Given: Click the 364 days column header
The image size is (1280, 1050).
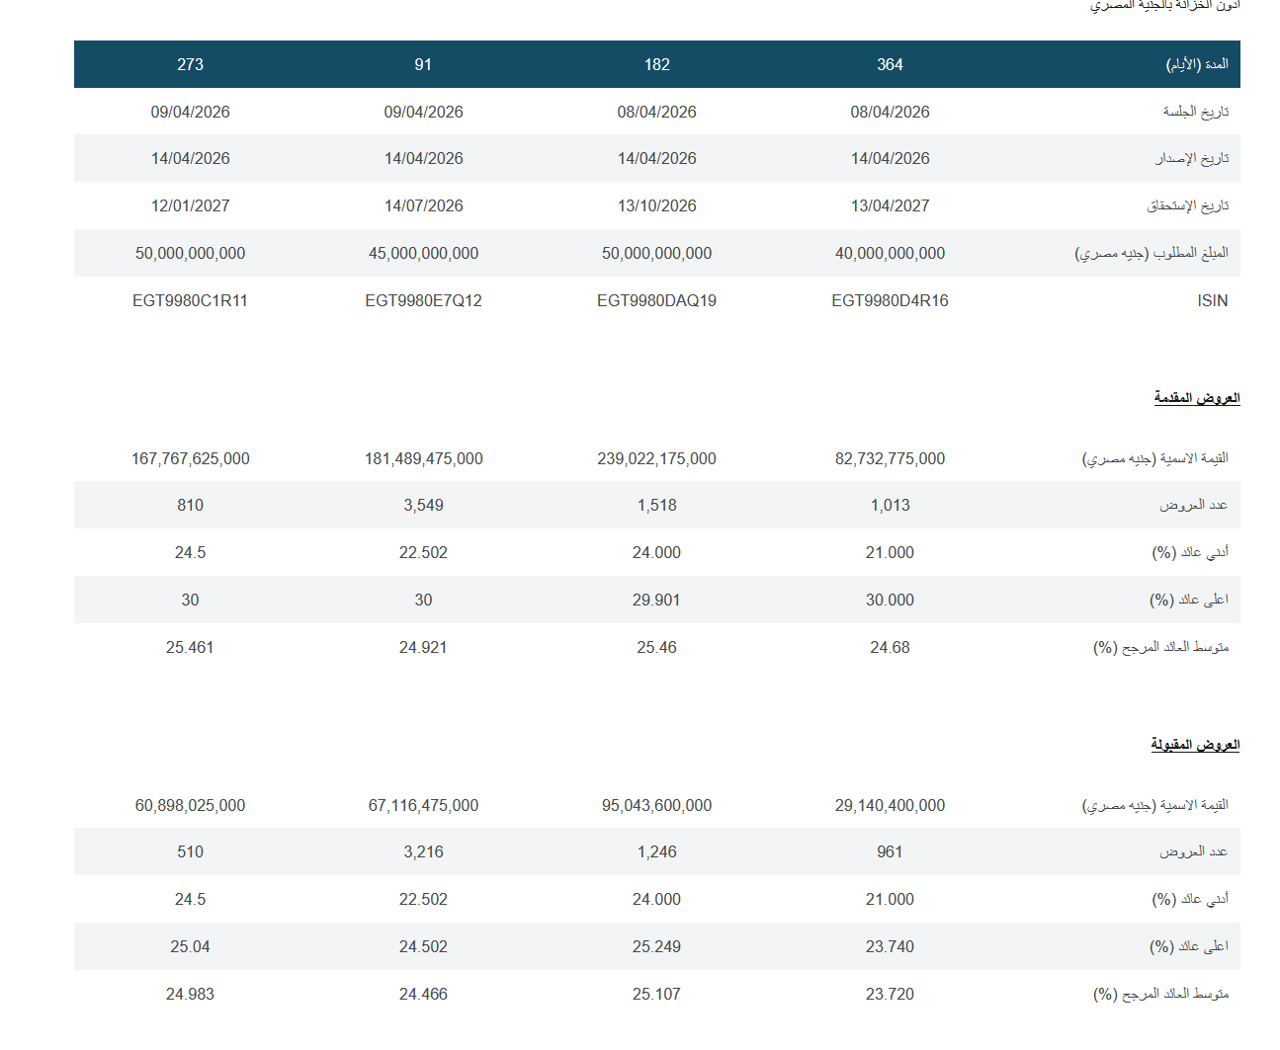Looking at the screenshot, I should pos(890,64).
